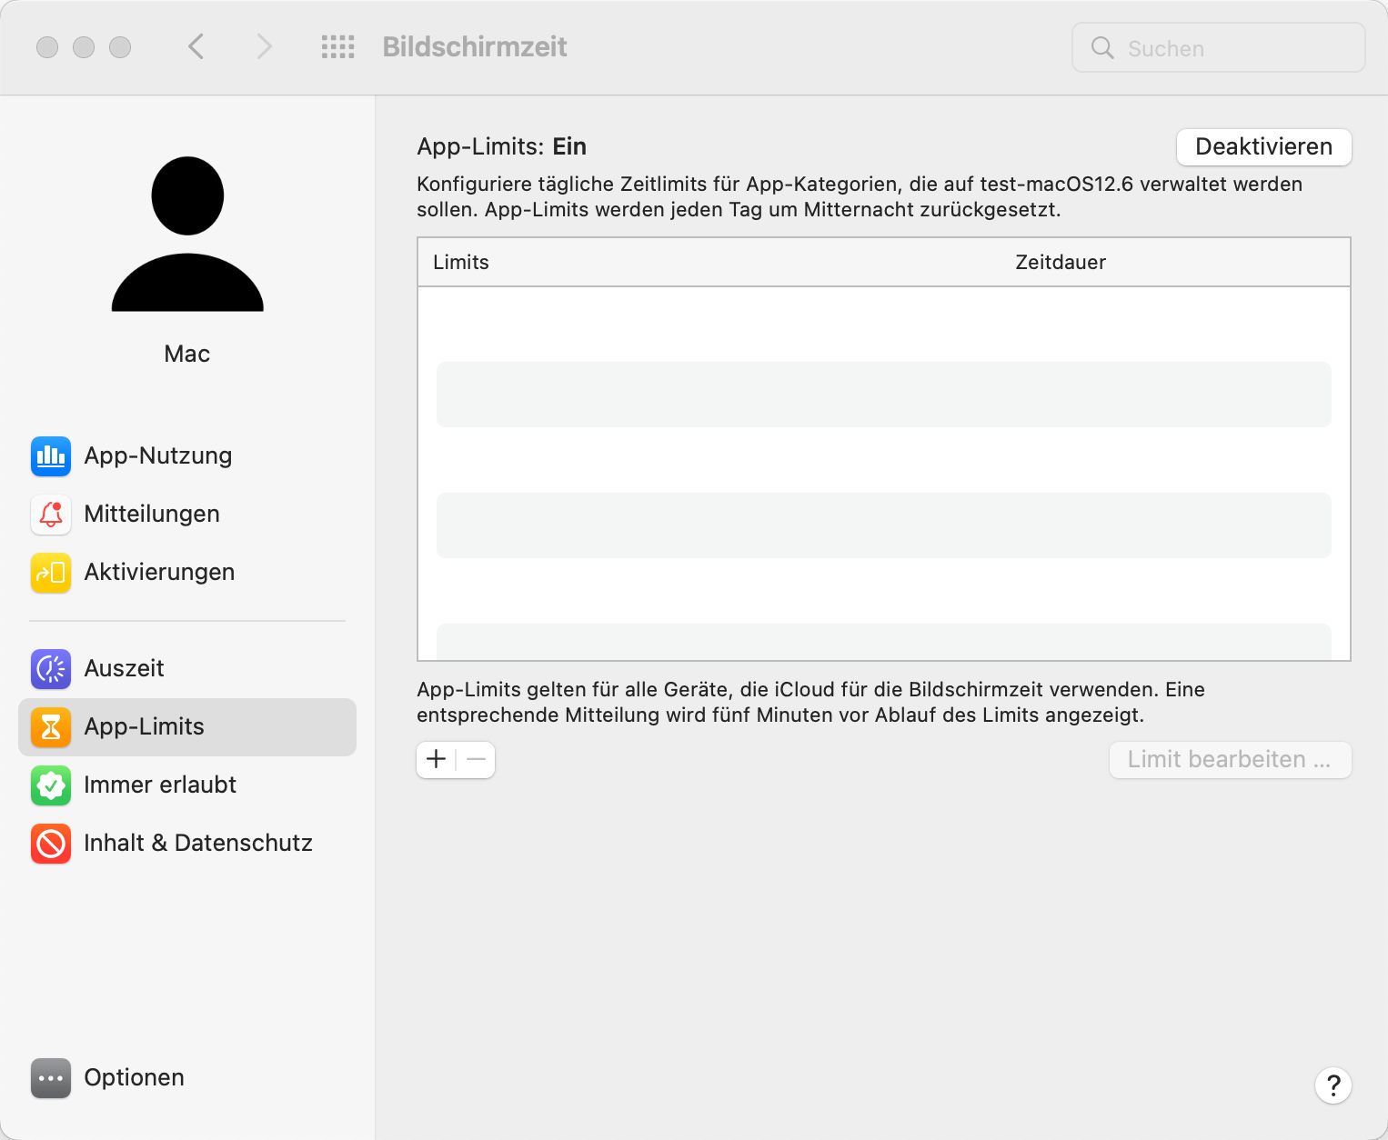The width and height of the screenshot is (1388, 1140).
Task: Click the Mac user avatar
Action: pos(187,234)
